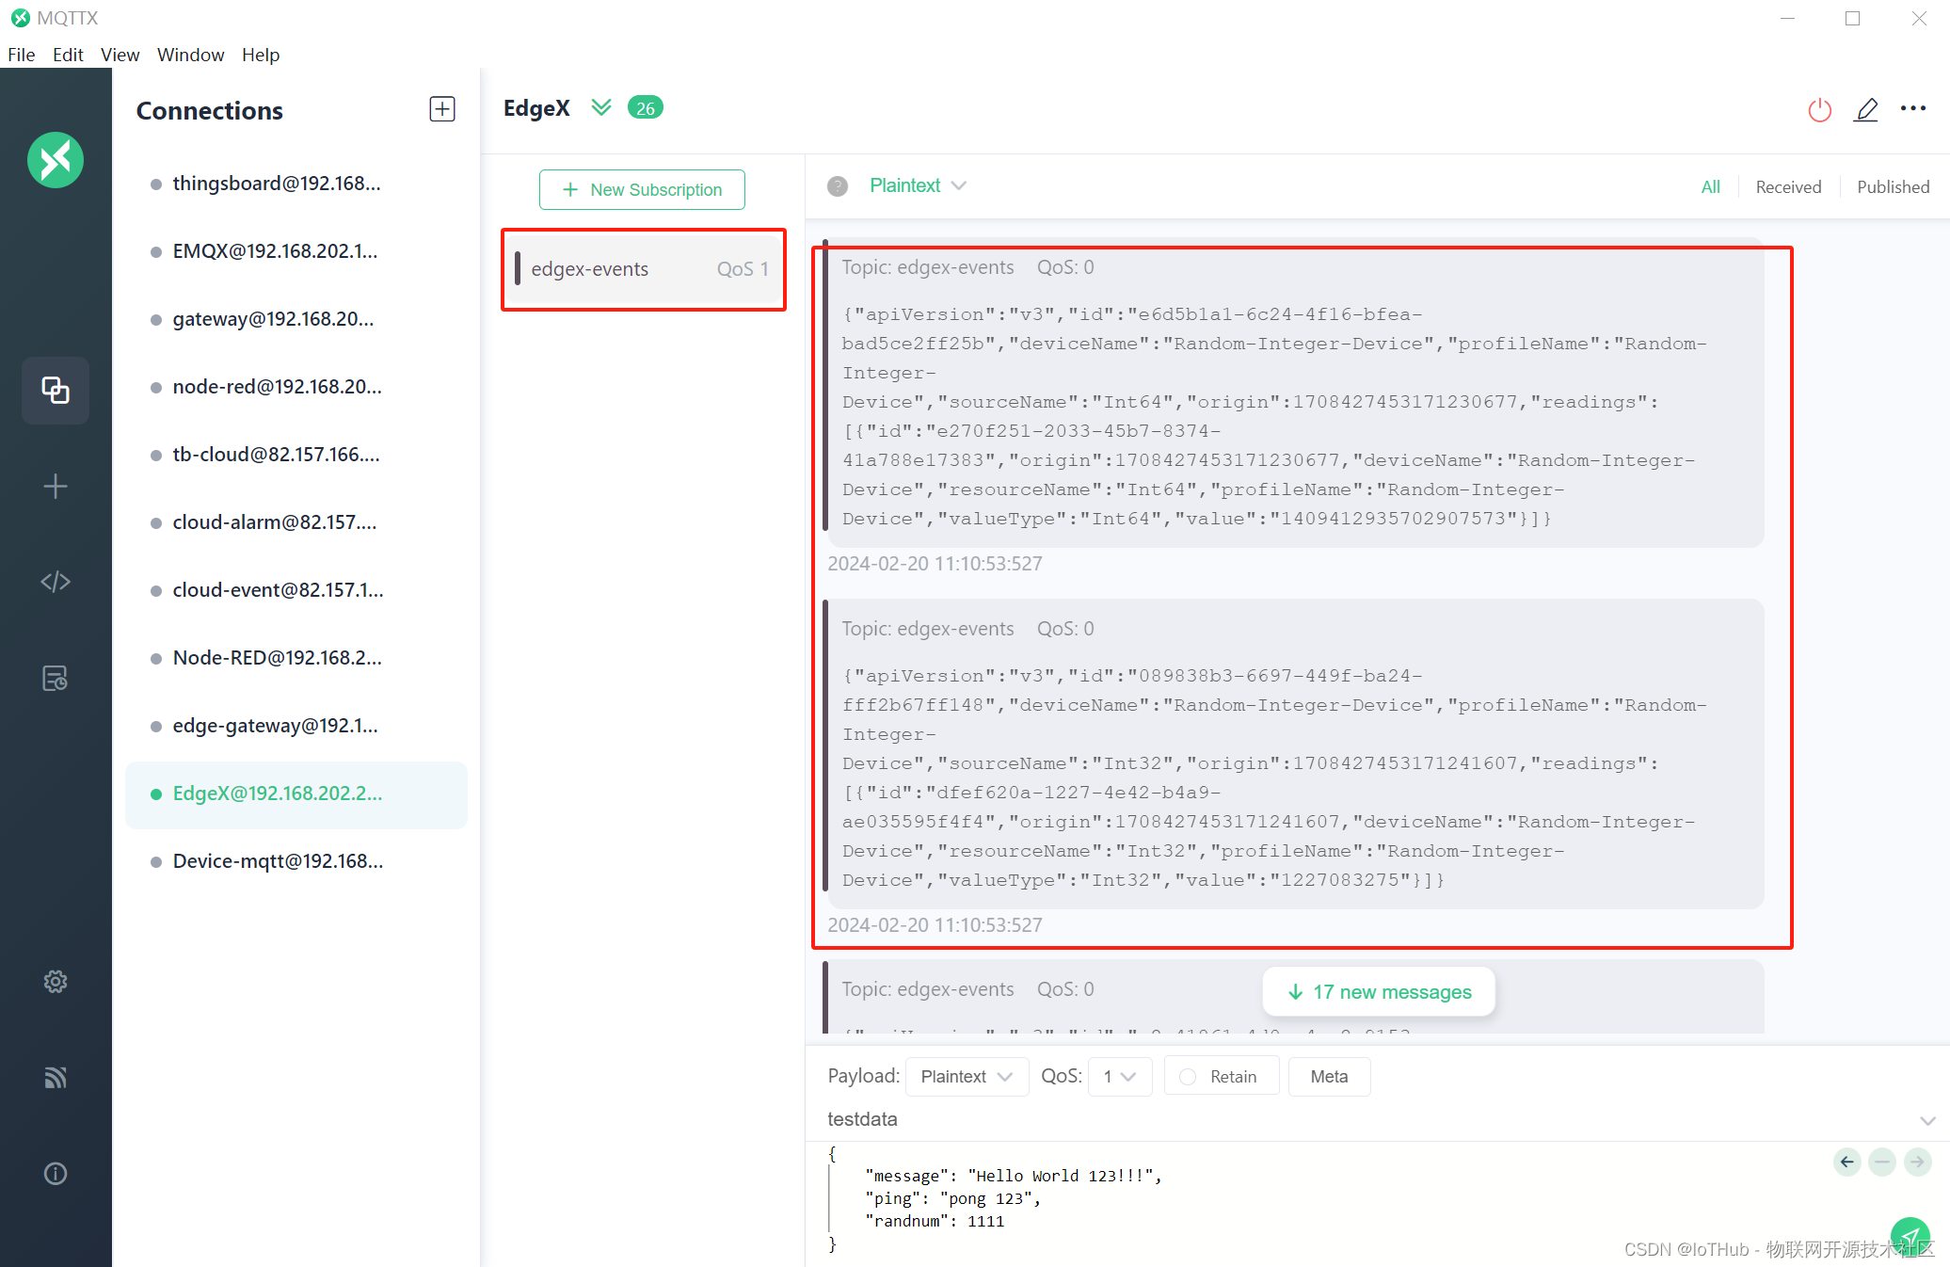Select the edge-gateway@192.1... connection
Screen dimensions: 1950x1267
click(296, 726)
